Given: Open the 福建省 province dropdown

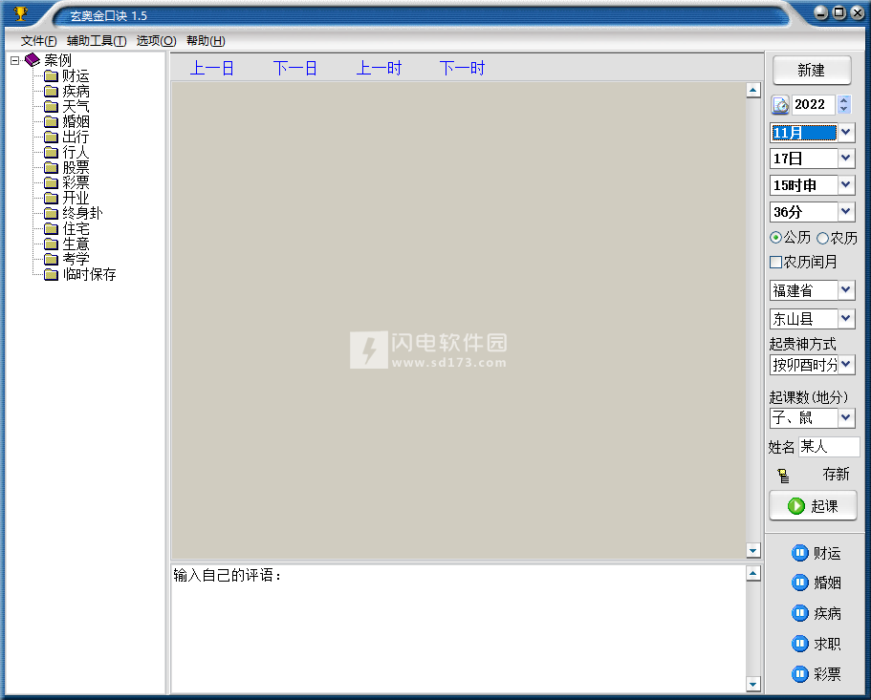Looking at the screenshot, I should point(845,289).
